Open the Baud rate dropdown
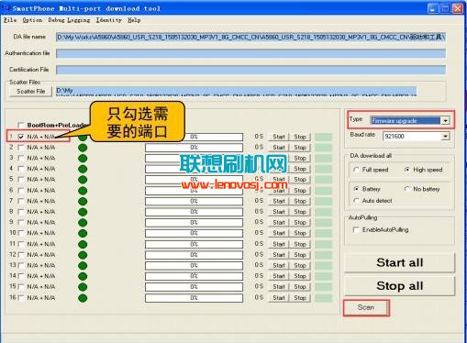Image resolution: width=467 pixels, height=343 pixels. [445, 136]
